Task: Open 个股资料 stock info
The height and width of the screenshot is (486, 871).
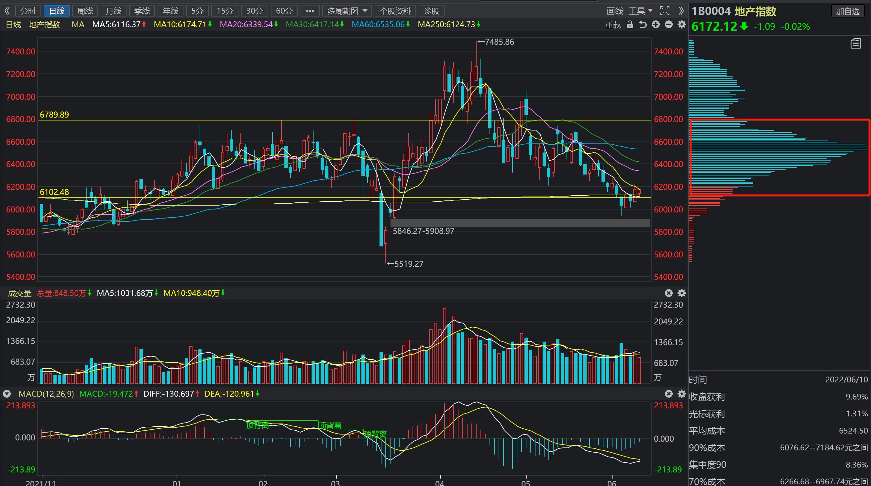Action: pos(395,11)
